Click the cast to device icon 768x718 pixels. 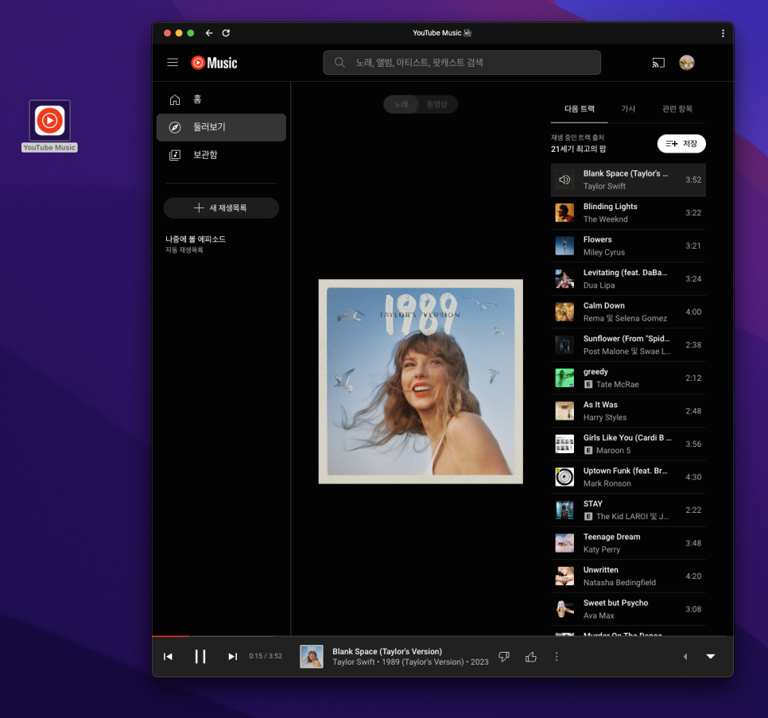(658, 63)
